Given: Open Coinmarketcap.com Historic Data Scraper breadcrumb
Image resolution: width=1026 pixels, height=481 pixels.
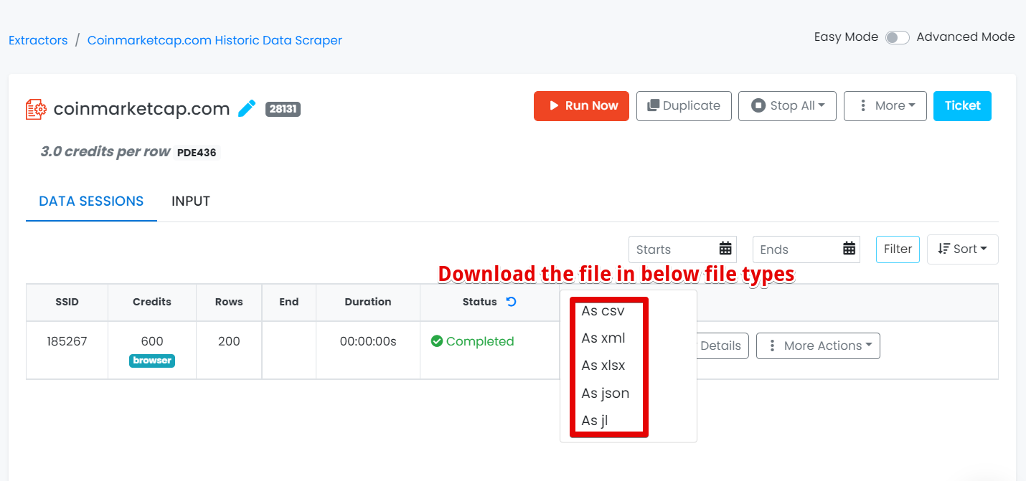Looking at the screenshot, I should click(x=215, y=40).
